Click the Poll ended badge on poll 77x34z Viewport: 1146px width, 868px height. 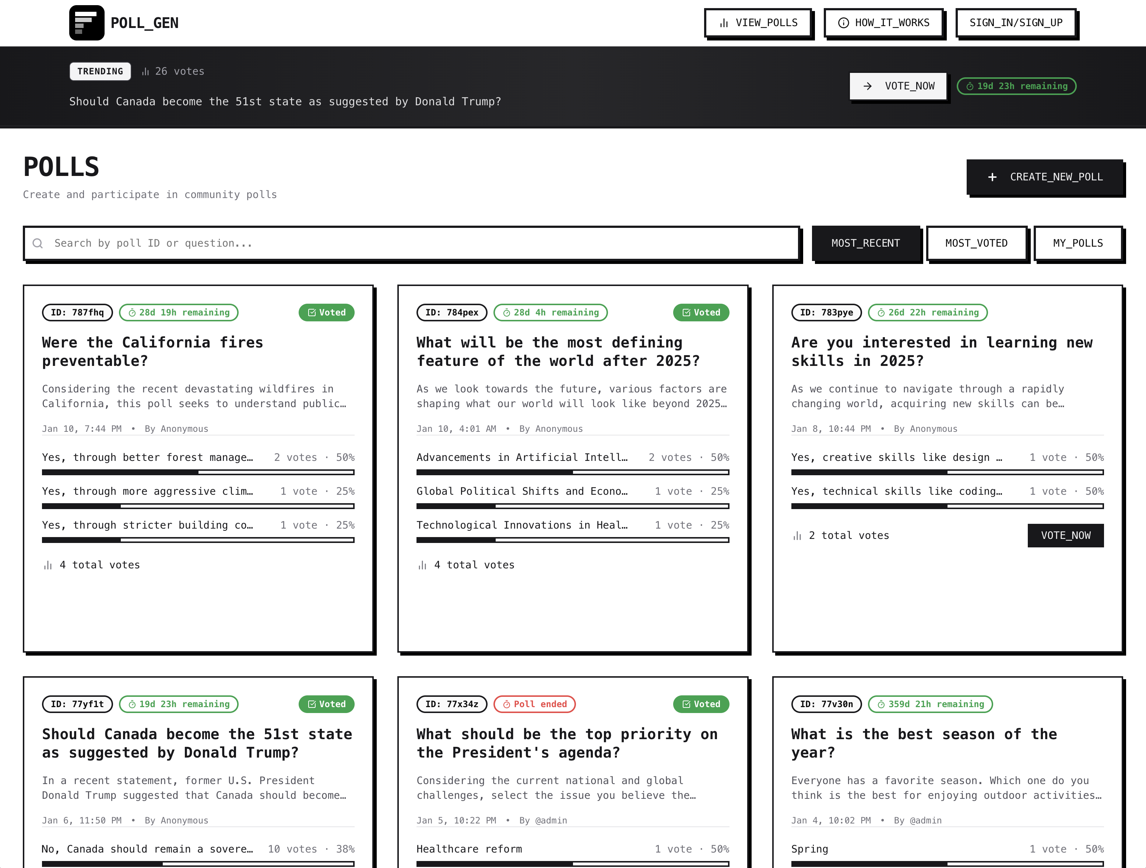pyautogui.click(x=534, y=704)
